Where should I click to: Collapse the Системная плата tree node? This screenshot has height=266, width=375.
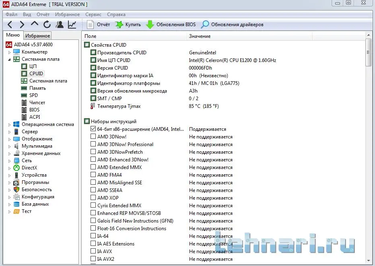pyautogui.click(x=10, y=59)
